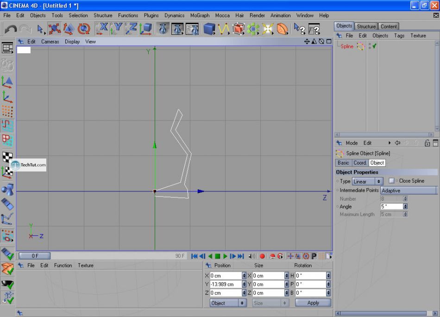Go to end of animation

pyautogui.click(x=241, y=256)
